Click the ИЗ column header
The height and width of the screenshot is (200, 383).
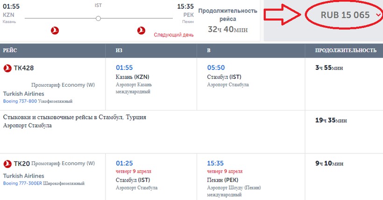pyautogui.click(x=120, y=50)
